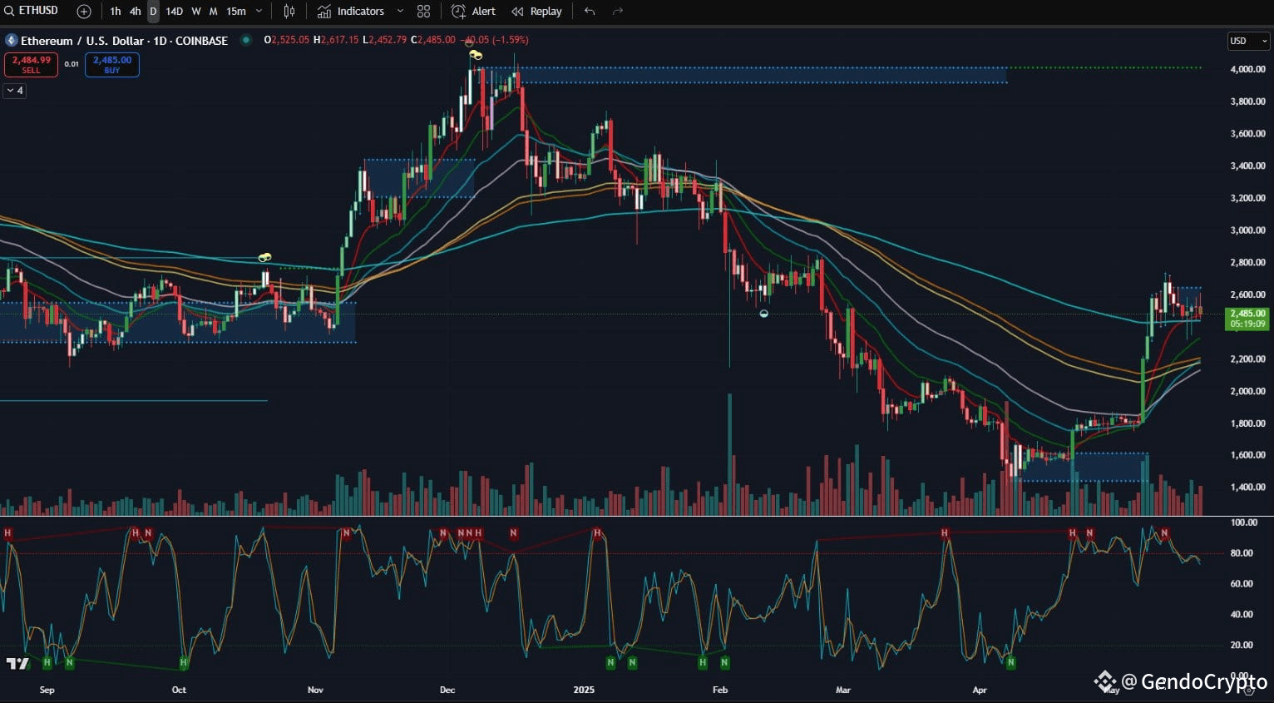
Task: Click the compare or add symbol plus icon
Action: pos(84,12)
